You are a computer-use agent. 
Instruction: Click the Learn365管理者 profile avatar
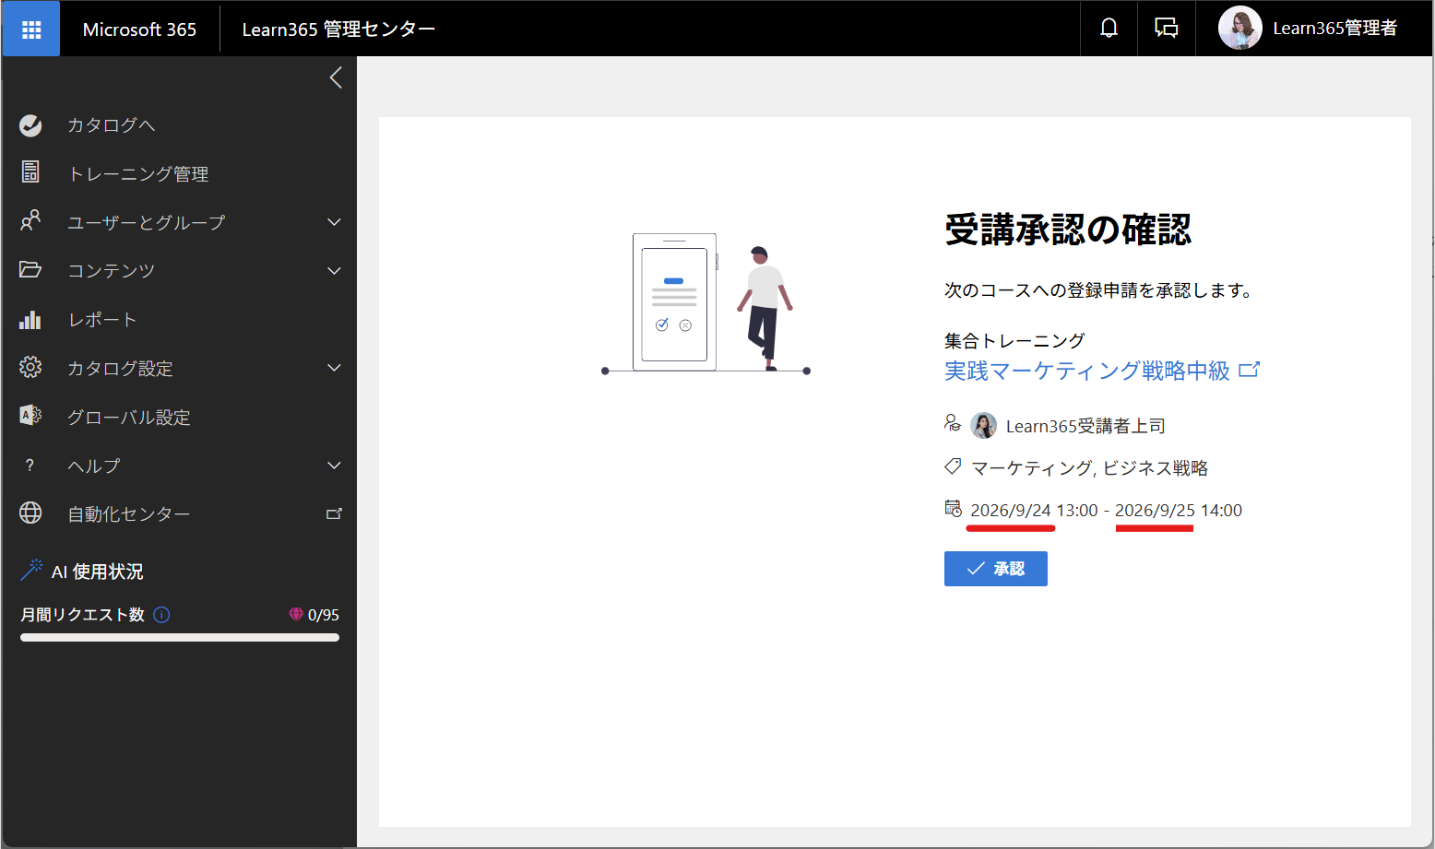pos(1239,29)
